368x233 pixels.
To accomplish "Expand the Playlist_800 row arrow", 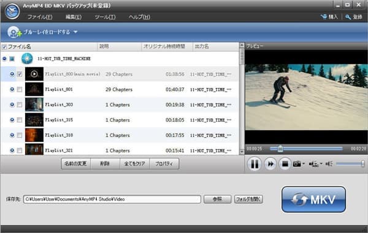I will pos(12,74).
